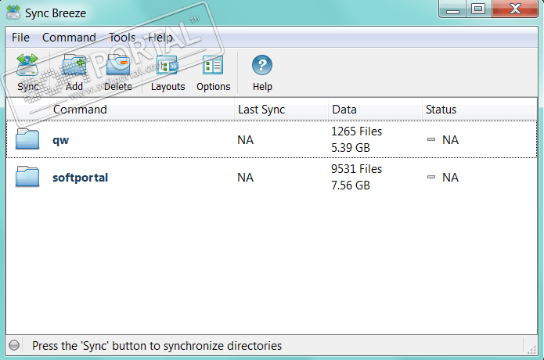Open the Tools menu

122,38
